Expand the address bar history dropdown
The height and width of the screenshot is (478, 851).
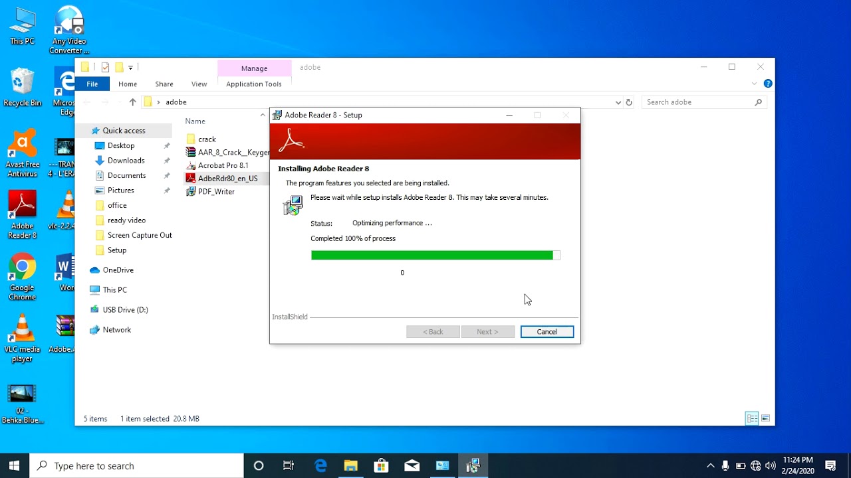(618, 102)
